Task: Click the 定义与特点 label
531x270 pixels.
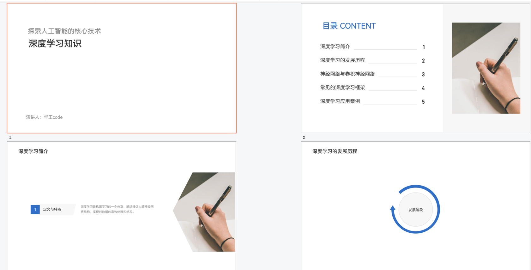Action: pyautogui.click(x=52, y=209)
